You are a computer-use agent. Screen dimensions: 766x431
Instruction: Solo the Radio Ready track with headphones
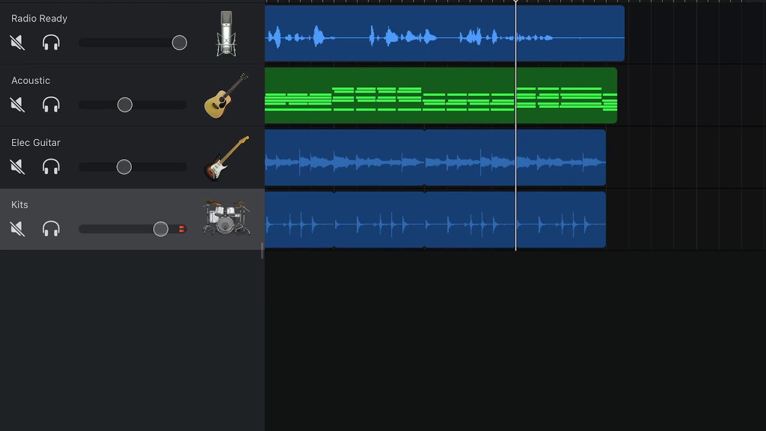pos(51,43)
